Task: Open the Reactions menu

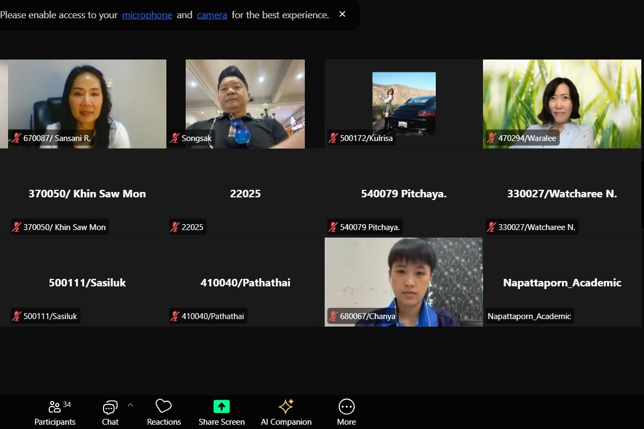Action: pyautogui.click(x=164, y=412)
